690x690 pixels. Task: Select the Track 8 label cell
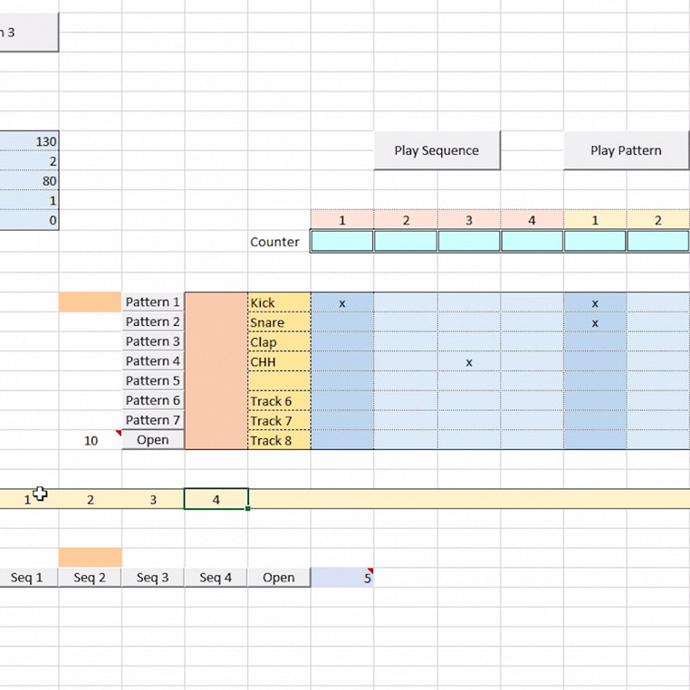pos(279,441)
